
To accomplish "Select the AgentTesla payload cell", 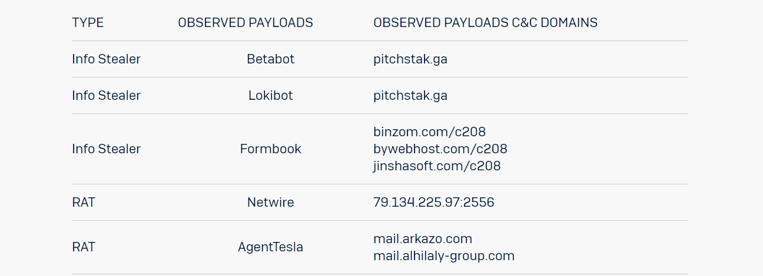I will [270, 247].
